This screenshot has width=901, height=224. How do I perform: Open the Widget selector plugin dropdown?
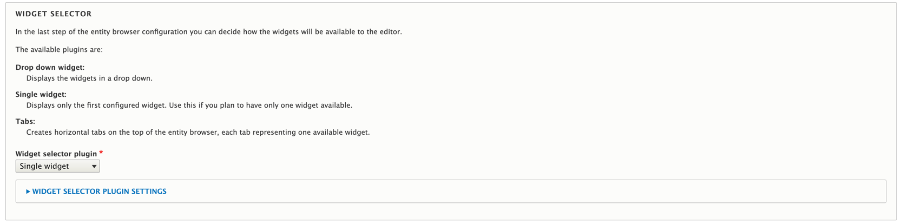[57, 166]
